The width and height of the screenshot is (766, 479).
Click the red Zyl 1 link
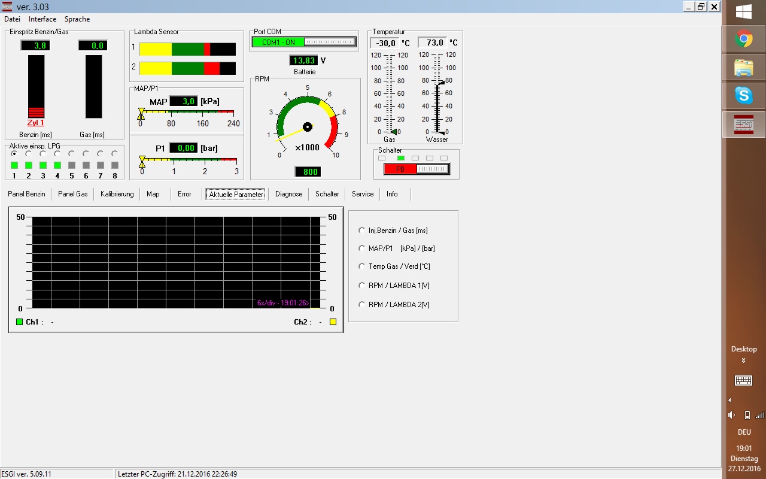point(36,123)
